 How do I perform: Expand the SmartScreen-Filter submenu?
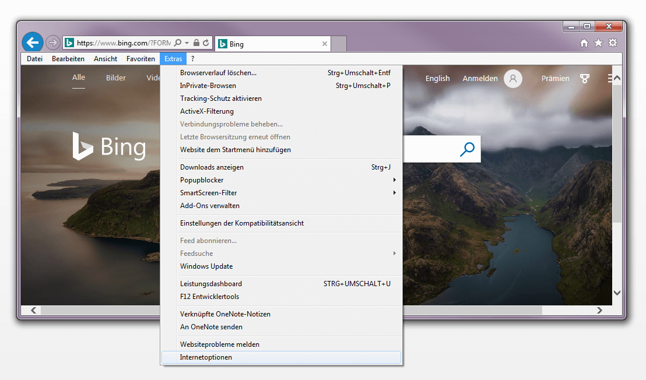(x=282, y=193)
